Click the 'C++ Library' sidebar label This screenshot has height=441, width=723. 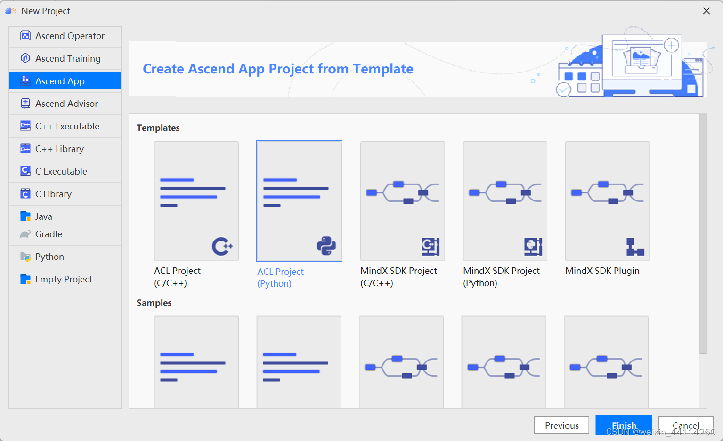click(x=59, y=149)
